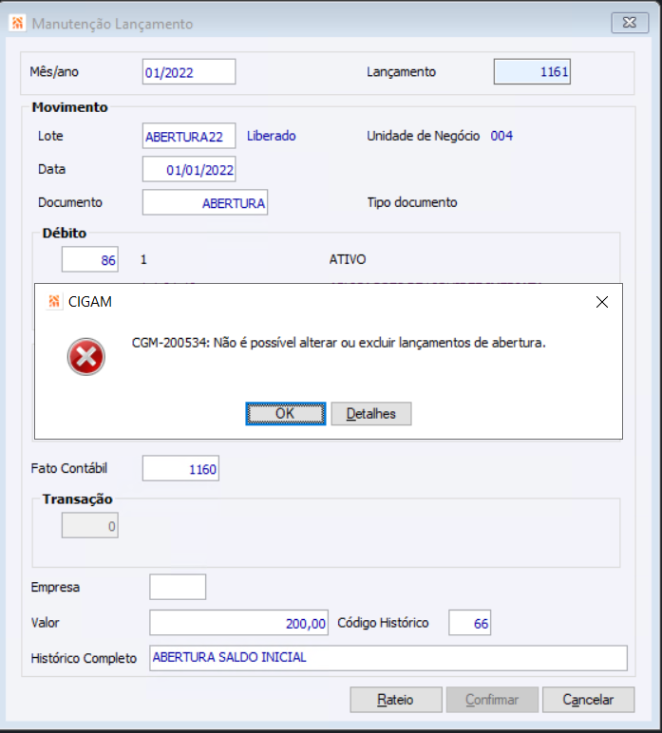Click the Valor field 200,00
The height and width of the screenshot is (733, 662).
point(239,623)
